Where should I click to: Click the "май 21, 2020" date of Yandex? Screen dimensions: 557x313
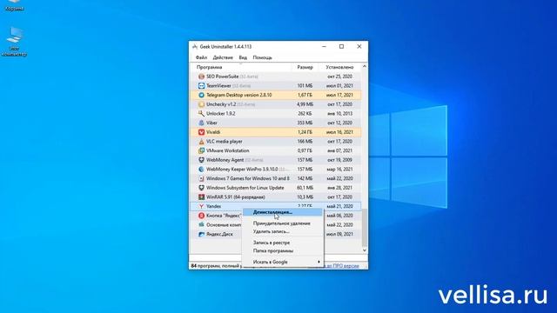point(339,206)
